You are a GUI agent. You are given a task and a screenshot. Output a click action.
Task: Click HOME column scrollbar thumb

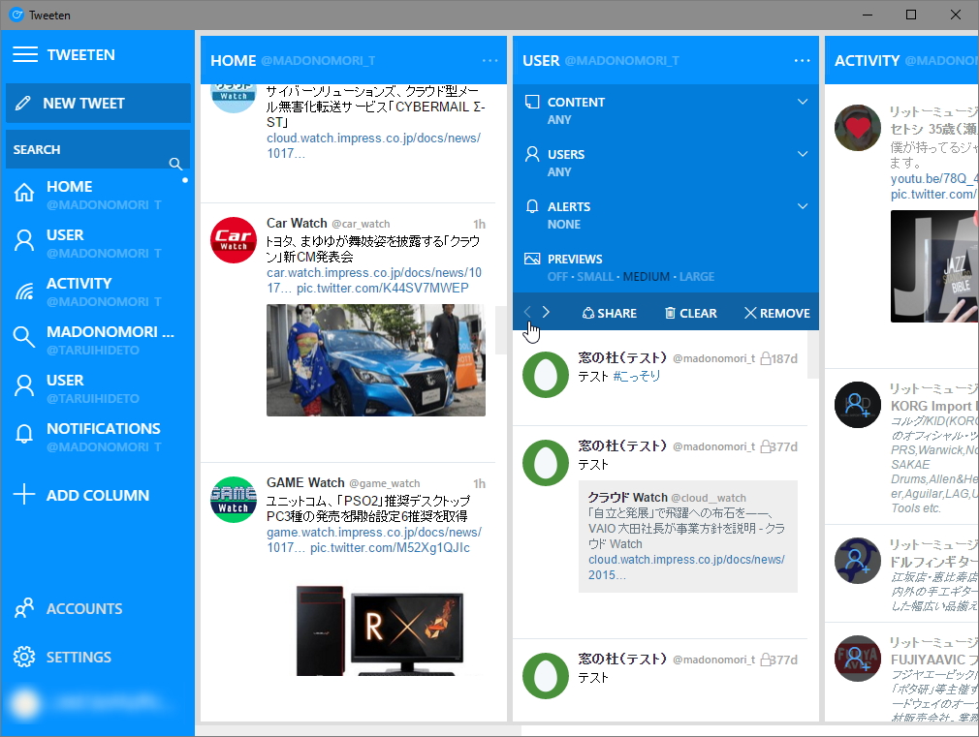[501, 330]
